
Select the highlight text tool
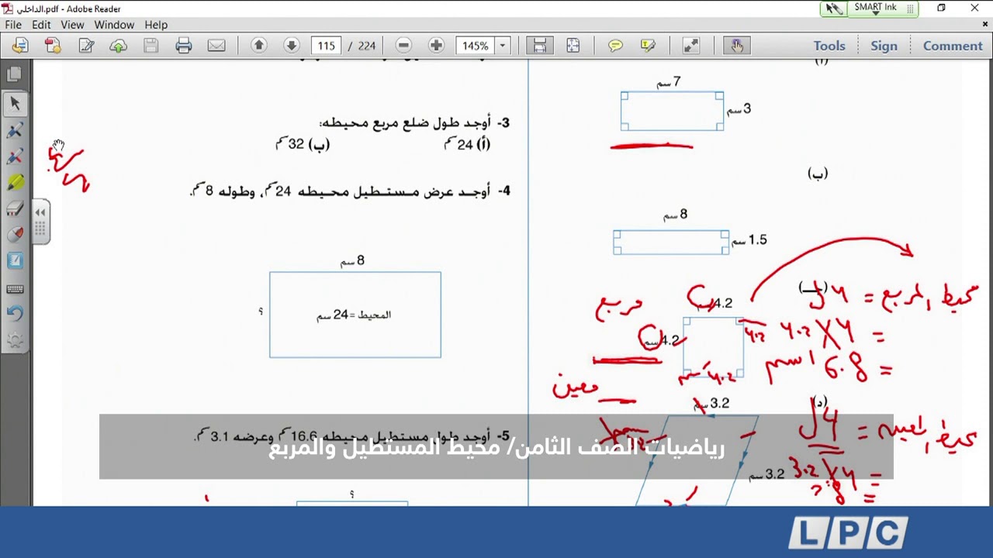648,46
